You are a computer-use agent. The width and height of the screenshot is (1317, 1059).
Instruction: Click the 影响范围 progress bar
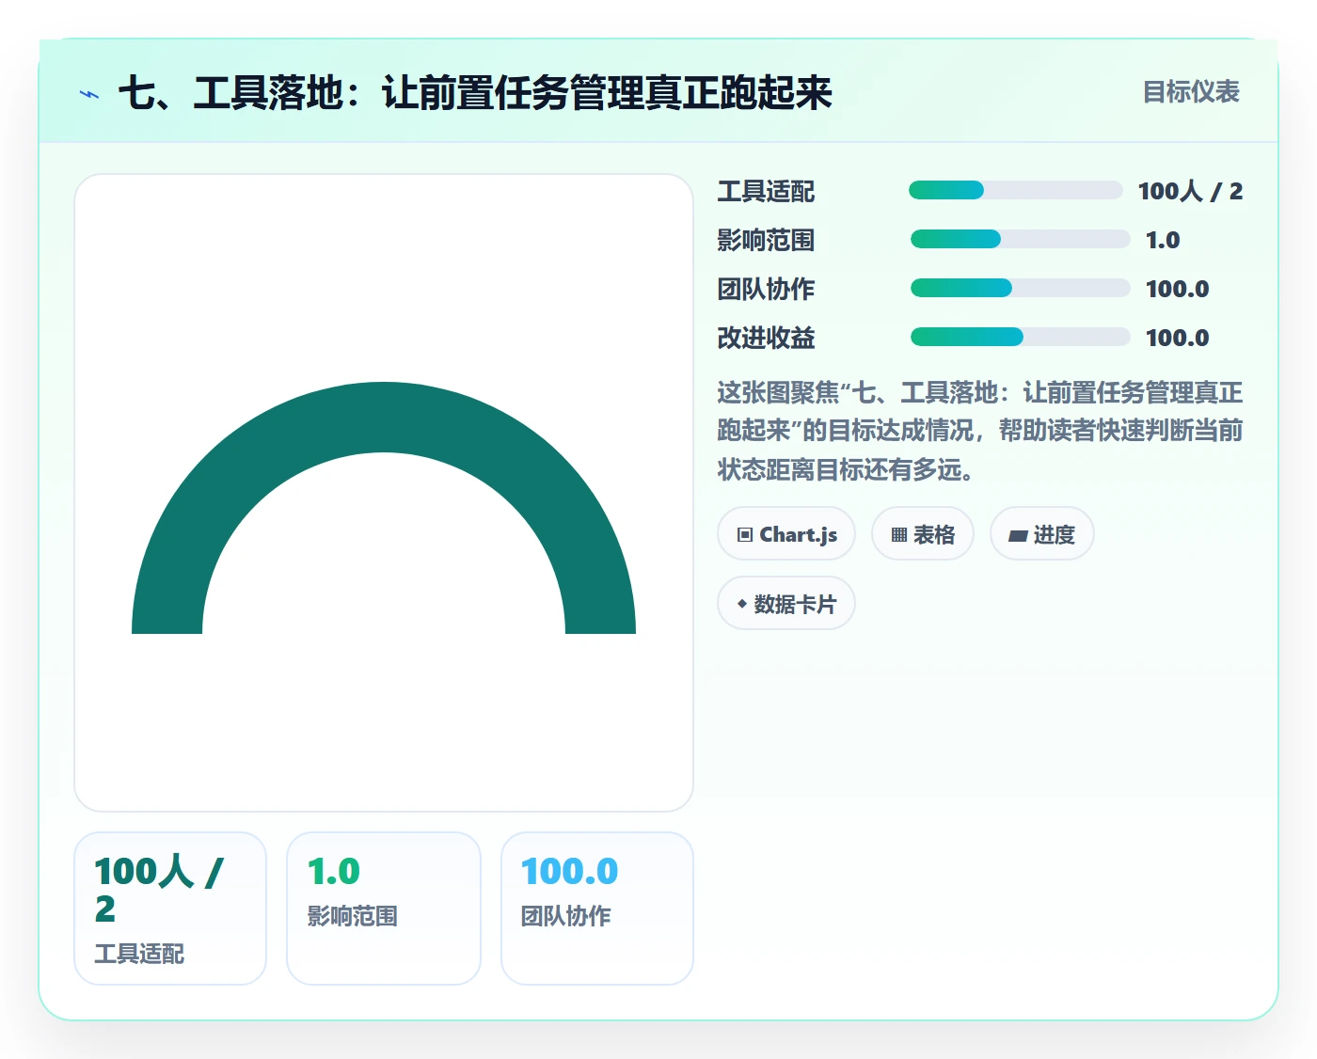click(1020, 240)
